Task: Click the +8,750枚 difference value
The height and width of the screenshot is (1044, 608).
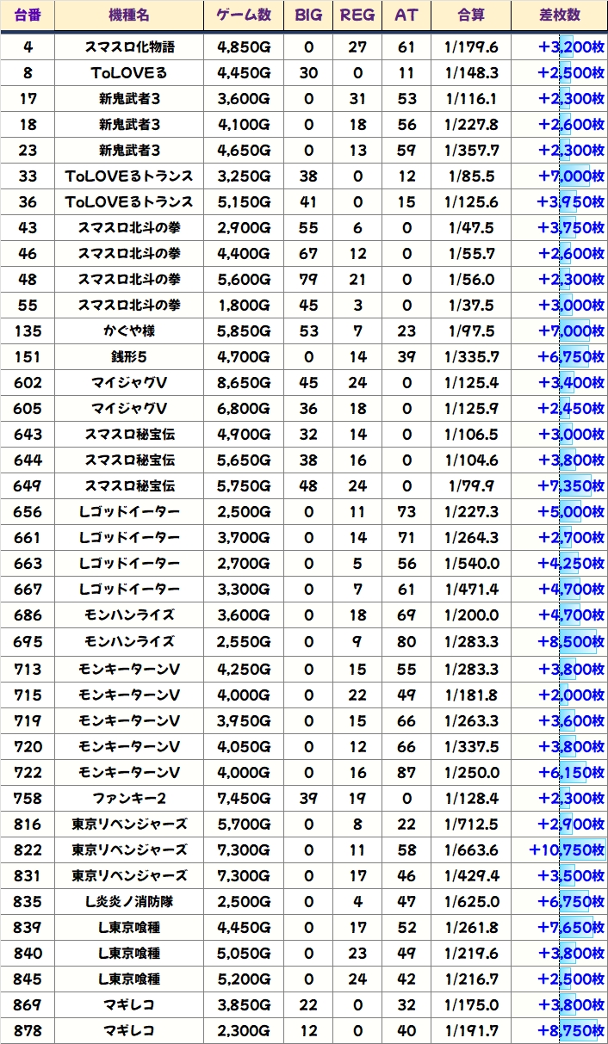Action: (x=570, y=1031)
